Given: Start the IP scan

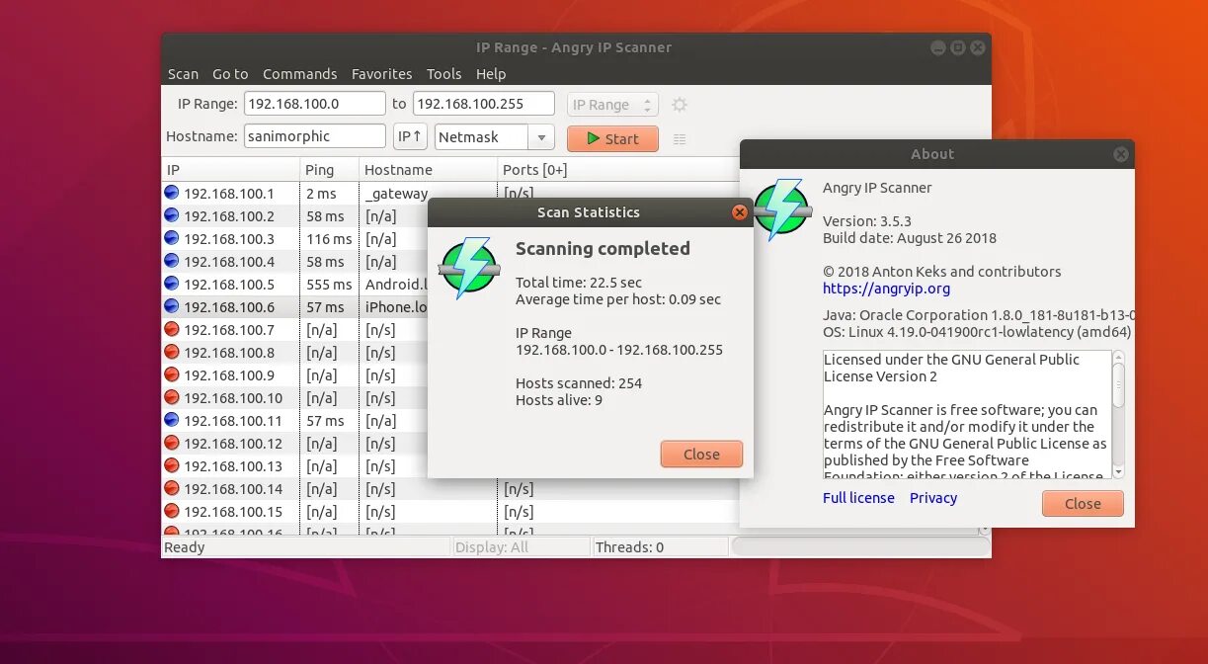Looking at the screenshot, I should (612, 138).
